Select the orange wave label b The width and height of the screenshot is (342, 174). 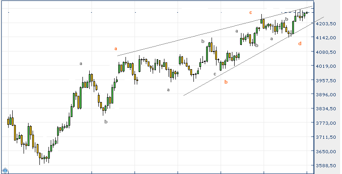(x=226, y=82)
